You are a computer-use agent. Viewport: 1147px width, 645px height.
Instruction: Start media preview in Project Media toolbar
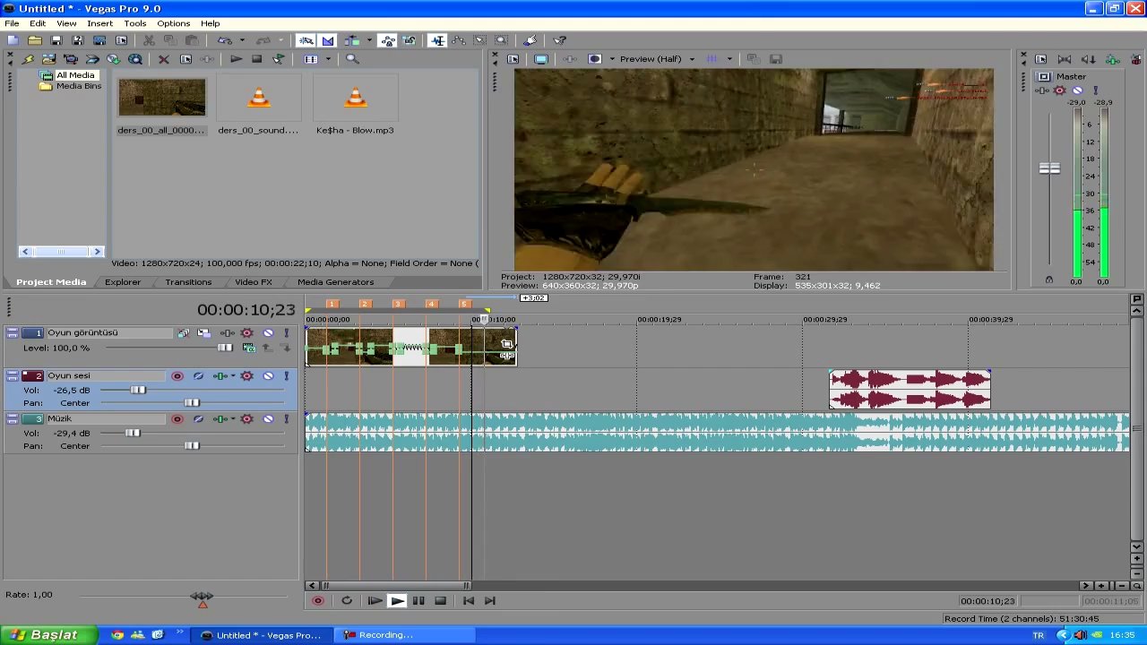click(236, 59)
